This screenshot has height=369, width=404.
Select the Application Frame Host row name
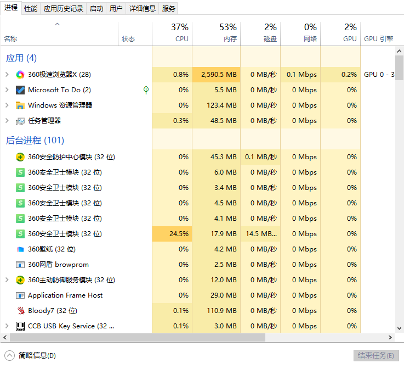pyautogui.click(x=65, y=295)
